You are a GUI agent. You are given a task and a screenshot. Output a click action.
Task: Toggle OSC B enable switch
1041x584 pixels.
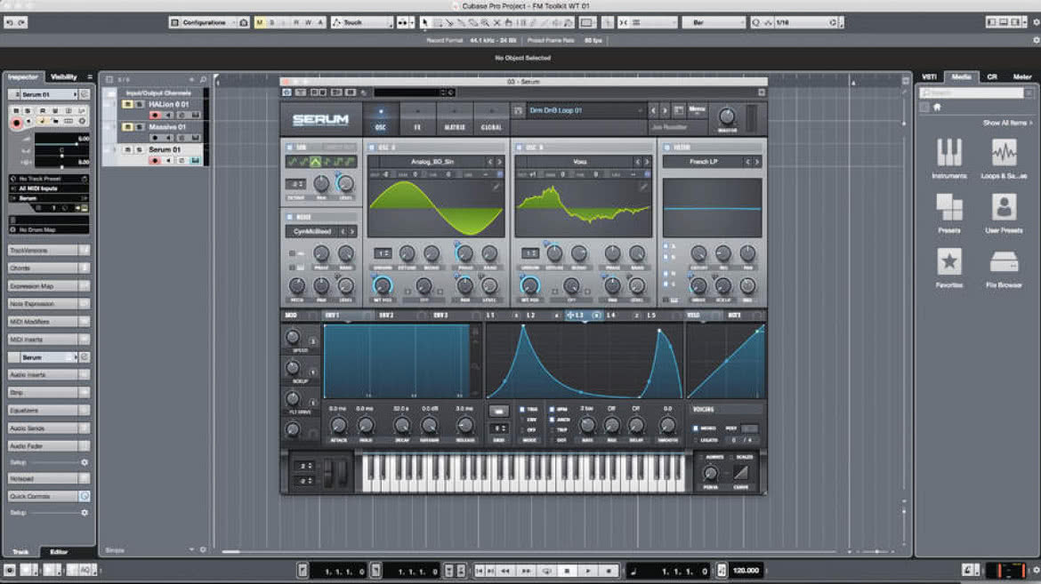point(519,148)
